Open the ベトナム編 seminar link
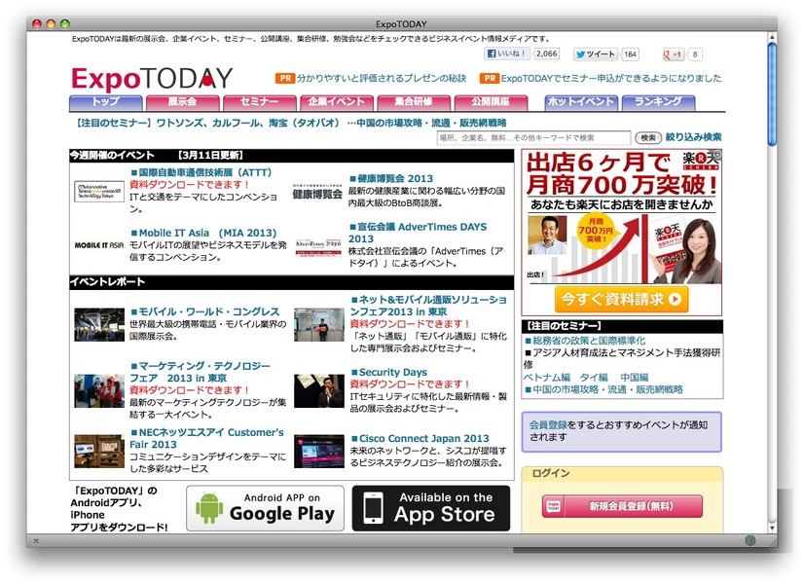804x584 pixels. pos(547,378)
